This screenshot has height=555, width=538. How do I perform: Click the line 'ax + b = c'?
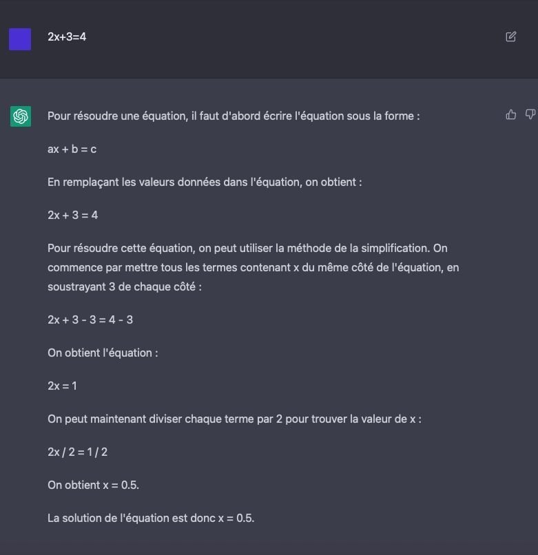click(72, 149)
